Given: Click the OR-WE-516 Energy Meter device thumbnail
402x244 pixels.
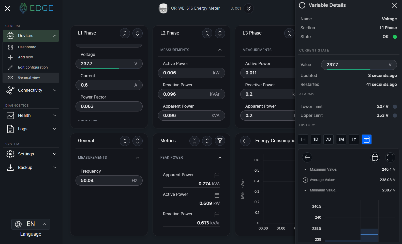Looking at the screenshot, I should 163,8.
